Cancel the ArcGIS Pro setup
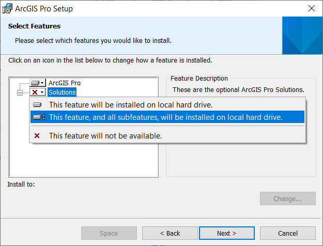 pyautogui.click(x=288, y=233)
